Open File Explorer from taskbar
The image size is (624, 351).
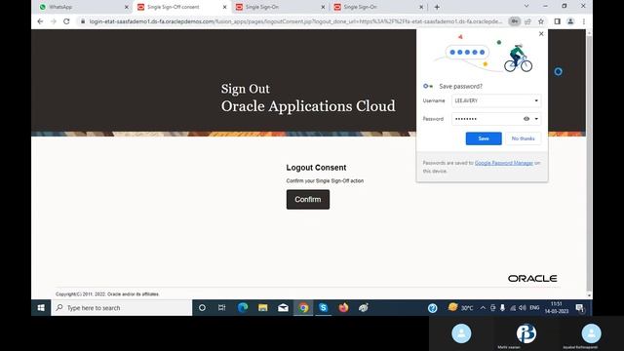(262, 308)
